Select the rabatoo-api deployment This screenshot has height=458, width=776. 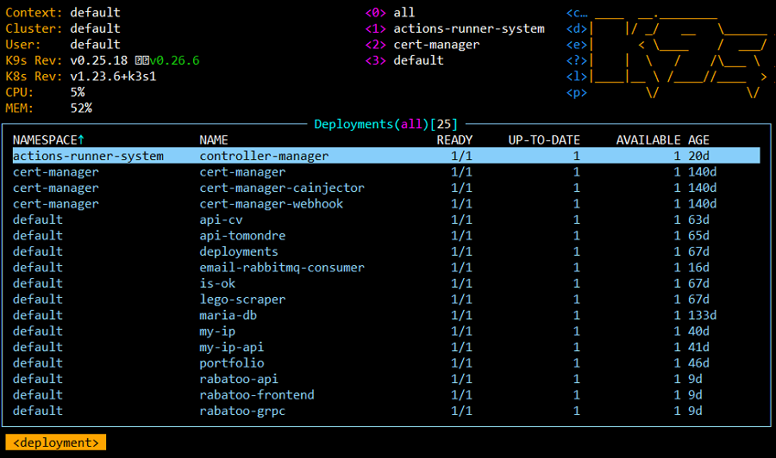pyautogui.click(x=386, y=379)
